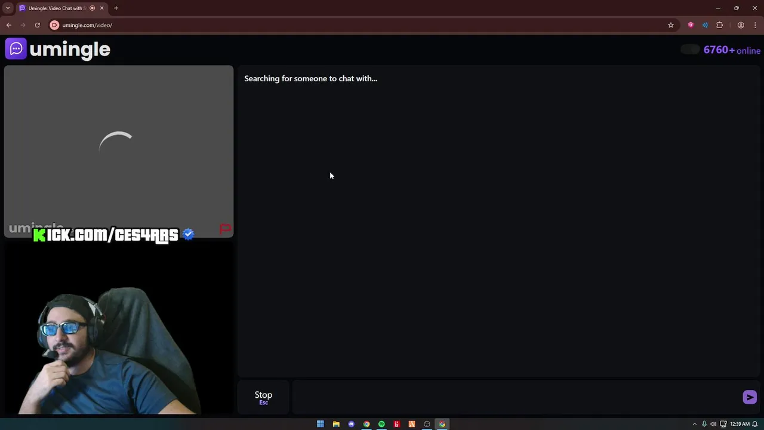View site information icon in address bar
This screenshot has width=764, height=430.
point(54,25)
